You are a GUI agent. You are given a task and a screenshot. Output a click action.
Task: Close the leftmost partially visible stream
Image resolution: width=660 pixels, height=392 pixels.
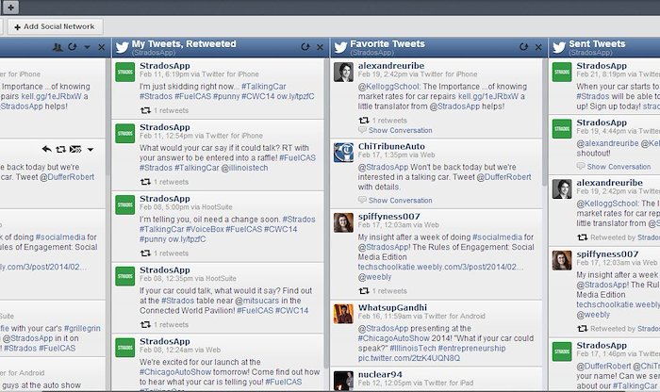pyautogui.click(x=102, y=47)
